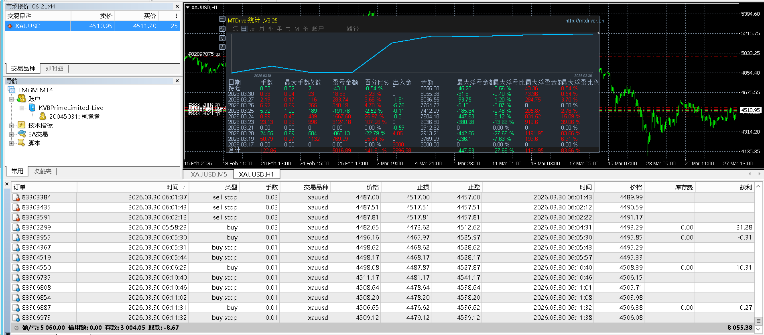Click the question mark help icon on chart
The height and width of the screenshot is (335, 764).
point(222,47)
